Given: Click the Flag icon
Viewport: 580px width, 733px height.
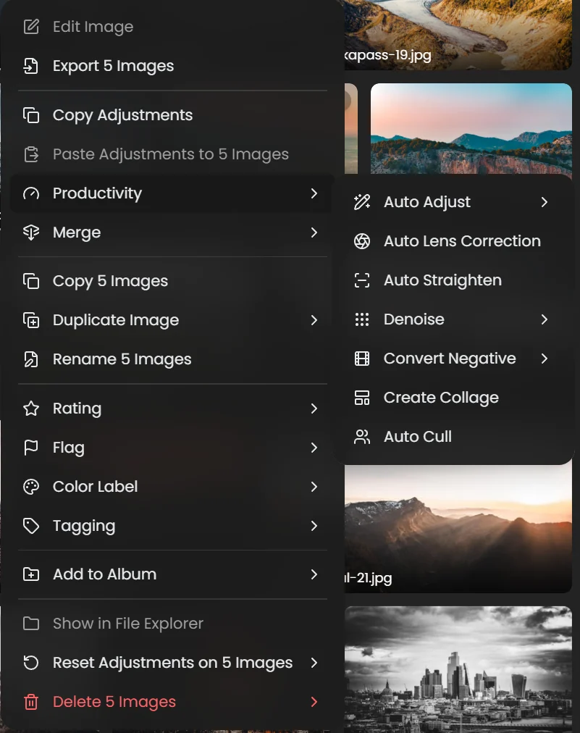Looking at the screenshot, I should click(x=31, y=448).
